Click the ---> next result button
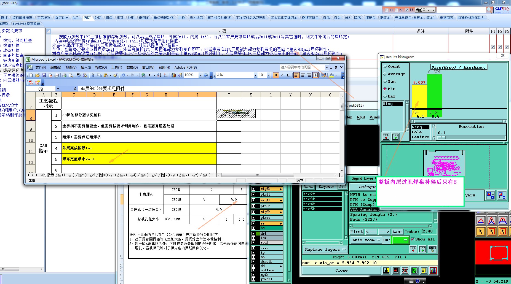Viewport: 511px width, 284px height. pyautogui.click(x=384, y=232)
